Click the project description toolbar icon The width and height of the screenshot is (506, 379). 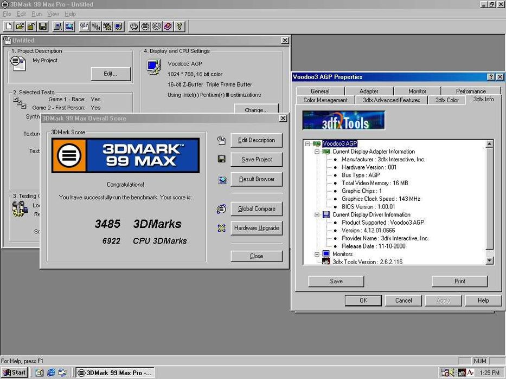[x=85, y=27]
